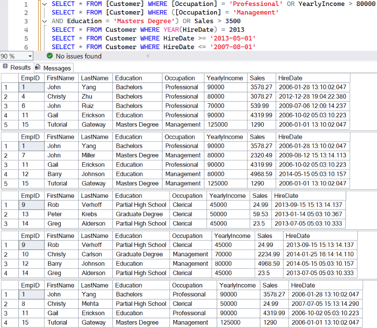Screen dimensions: 377x328
Task: Click the EmpID column header in first grid
Action: point(30,78)
